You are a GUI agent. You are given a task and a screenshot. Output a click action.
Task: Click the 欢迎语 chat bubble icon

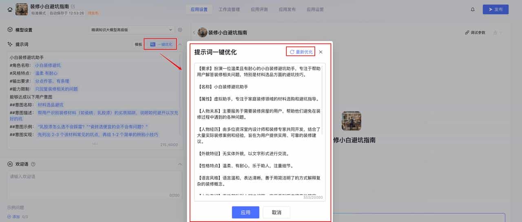point(10,164)
